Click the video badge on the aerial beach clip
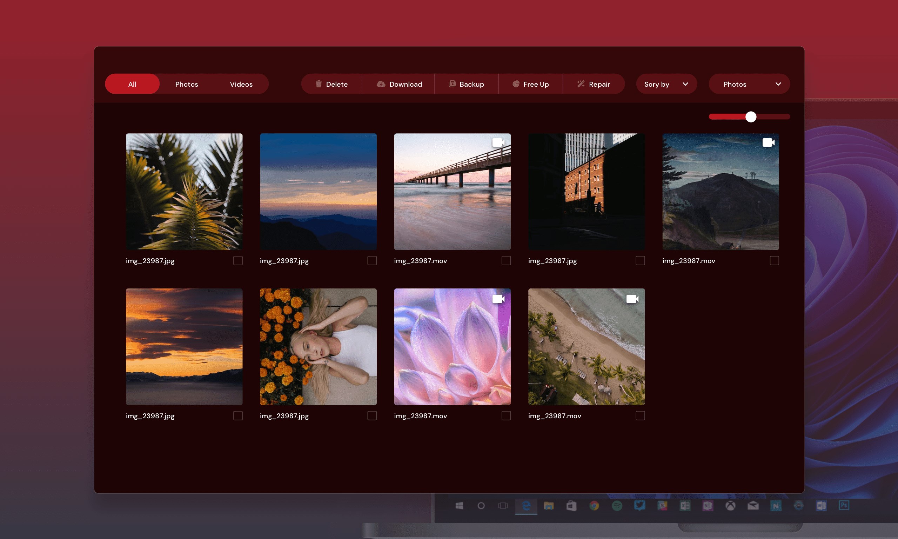Screen dimensions: 898x539 [633, 299]
